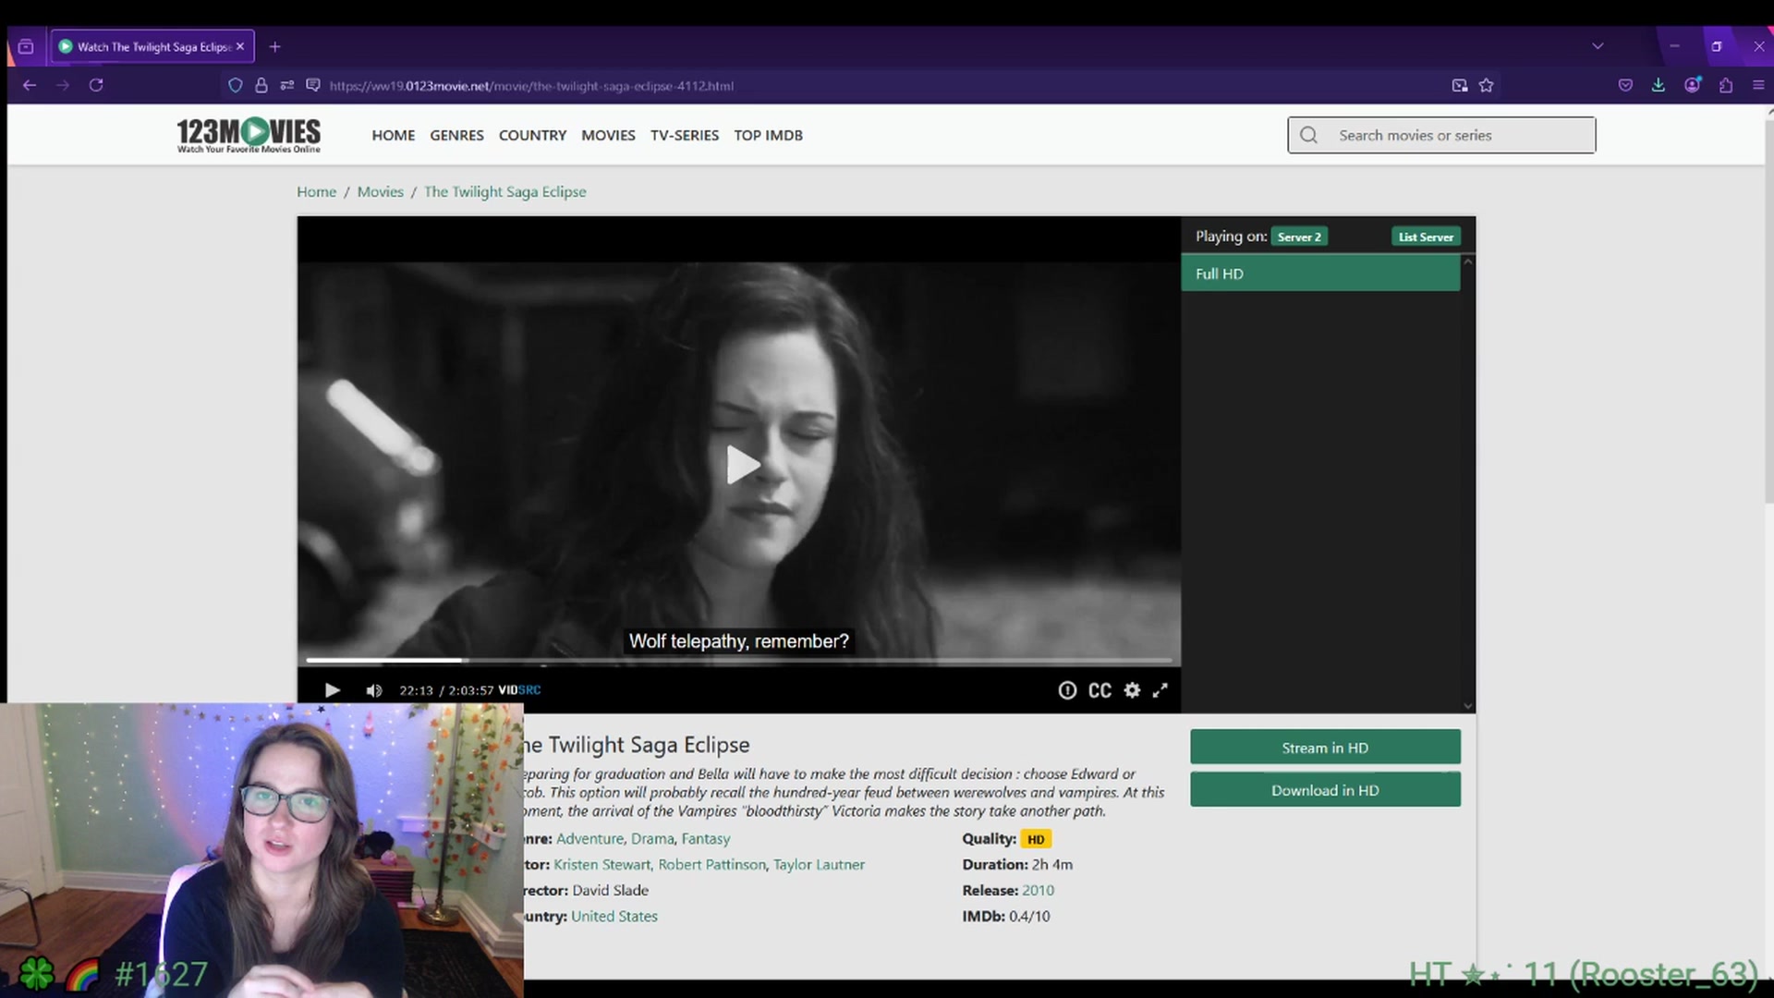Follow the Movies breadcrumb link
The image size is (1774, 998).
[381, 191]
